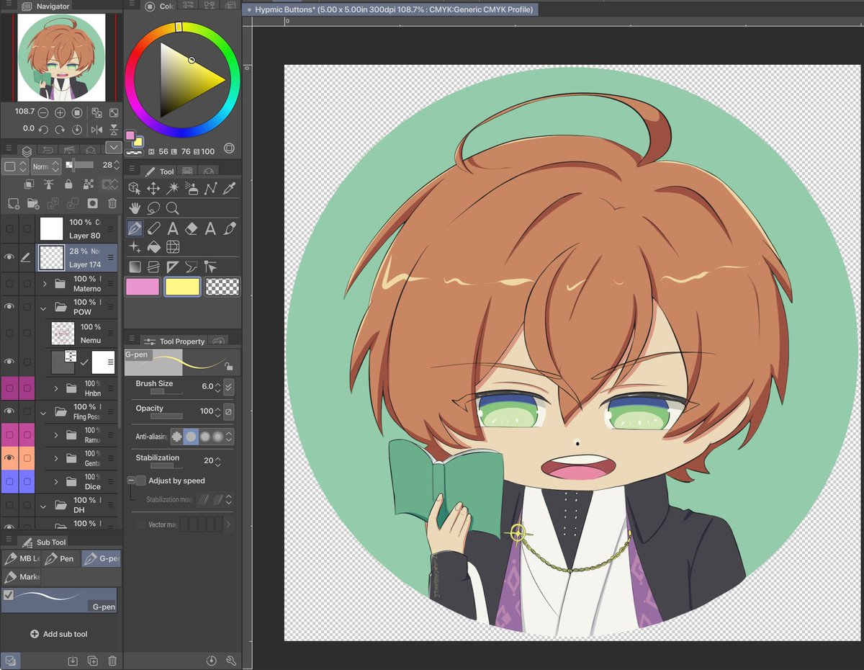Screen dimensions: 864x670
Task: Click Add sub tool button
Action: tap(59, 634)
